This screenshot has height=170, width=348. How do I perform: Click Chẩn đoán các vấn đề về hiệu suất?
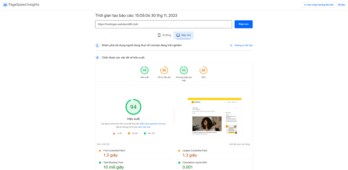coord(123,58)
